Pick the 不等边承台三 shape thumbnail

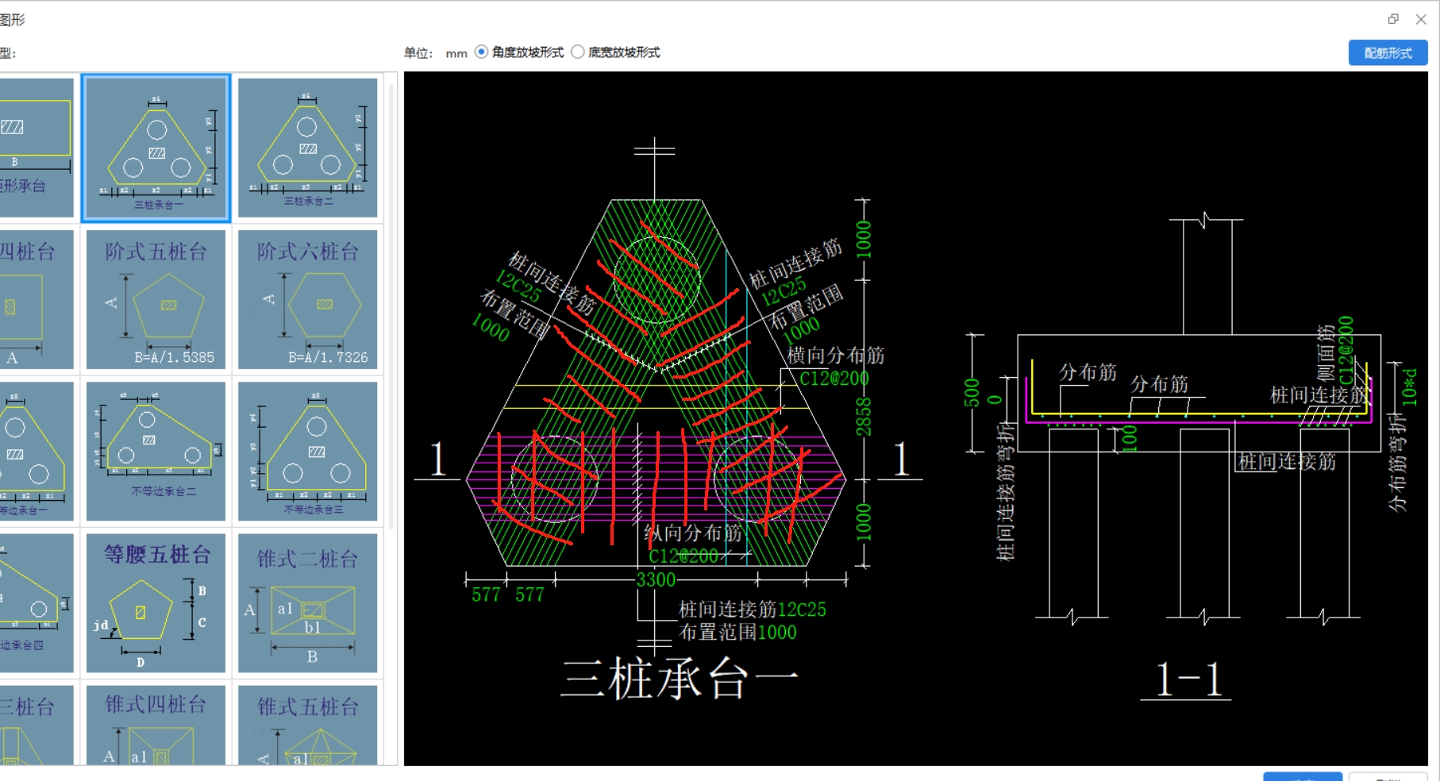[x=308, y=452]
